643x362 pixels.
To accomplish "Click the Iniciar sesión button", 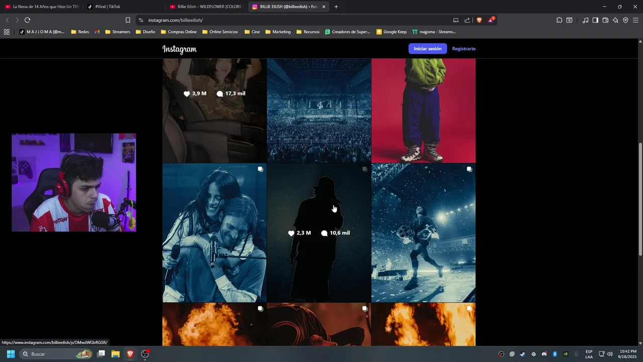I will 427,49.
